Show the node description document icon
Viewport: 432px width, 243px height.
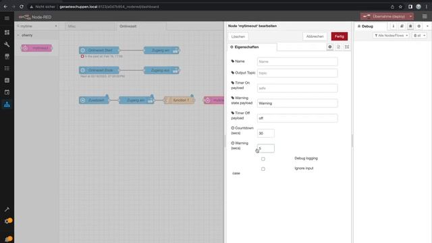pos(338,47)
